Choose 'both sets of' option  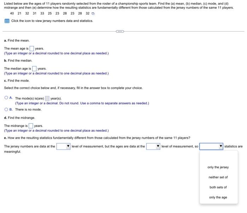tap(218, 187)
